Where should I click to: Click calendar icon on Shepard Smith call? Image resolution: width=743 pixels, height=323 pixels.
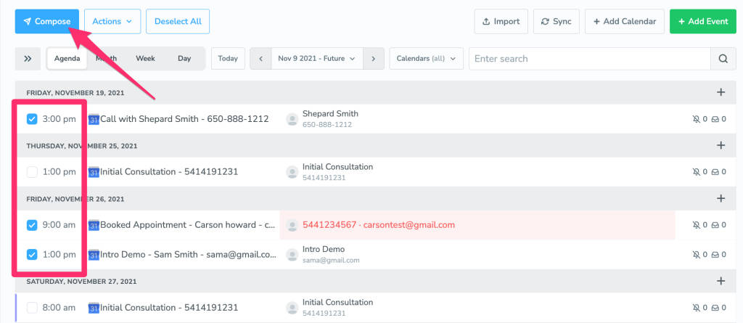[x=94, y=119]
